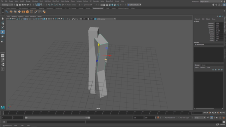Screen dimensions: 226x127
Task: Save the current scene icon
Action: click(x=23, y=5)
